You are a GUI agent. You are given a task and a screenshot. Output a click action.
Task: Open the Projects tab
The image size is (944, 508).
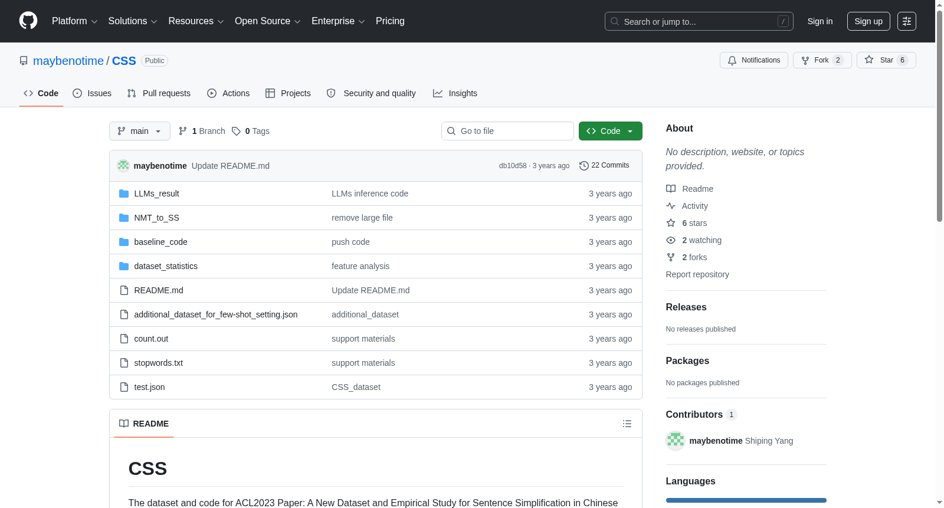pyautogui.click(x=288, y=93)
